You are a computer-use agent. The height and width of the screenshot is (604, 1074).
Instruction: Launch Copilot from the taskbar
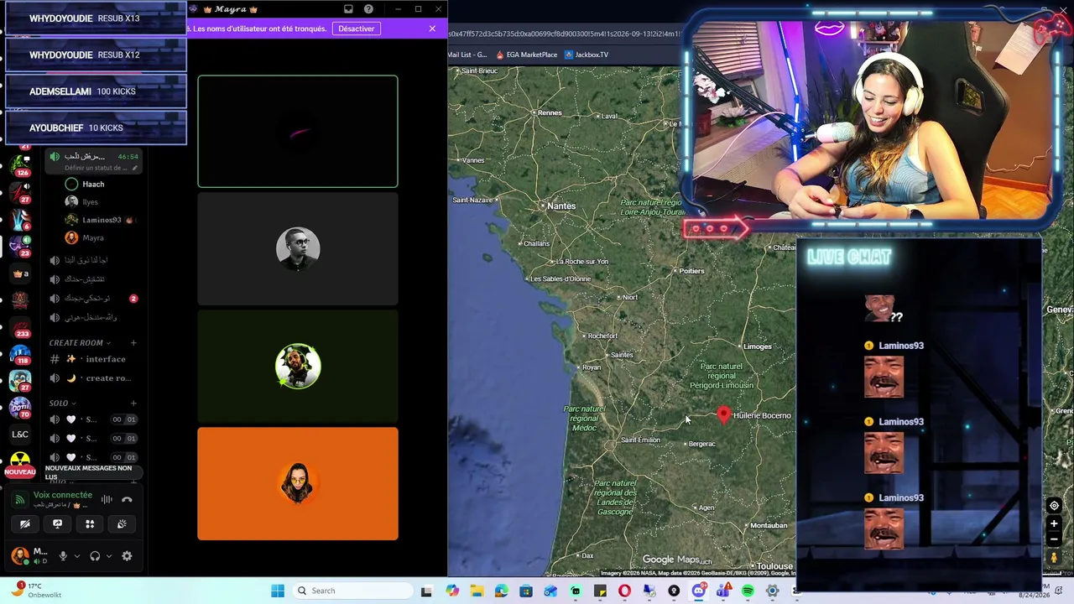click(452, 591)
